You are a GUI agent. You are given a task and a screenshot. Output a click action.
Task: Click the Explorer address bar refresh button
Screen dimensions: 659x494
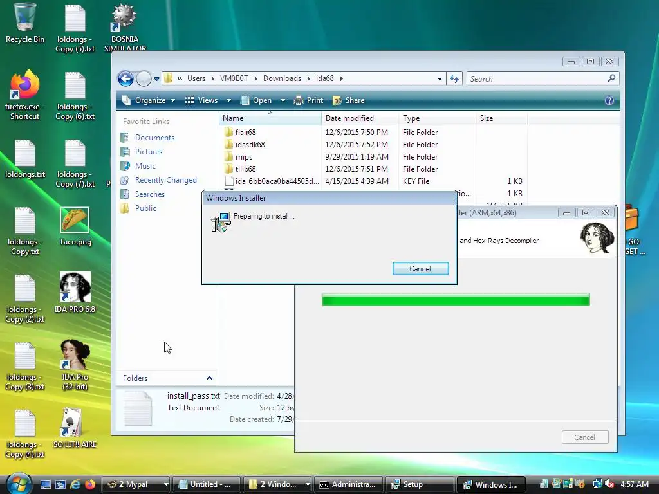pyautogui.click(x=454, y=78)
